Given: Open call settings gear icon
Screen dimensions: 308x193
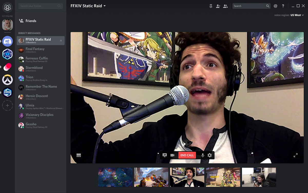Looking at the screenshot, I should coord(210,155).
